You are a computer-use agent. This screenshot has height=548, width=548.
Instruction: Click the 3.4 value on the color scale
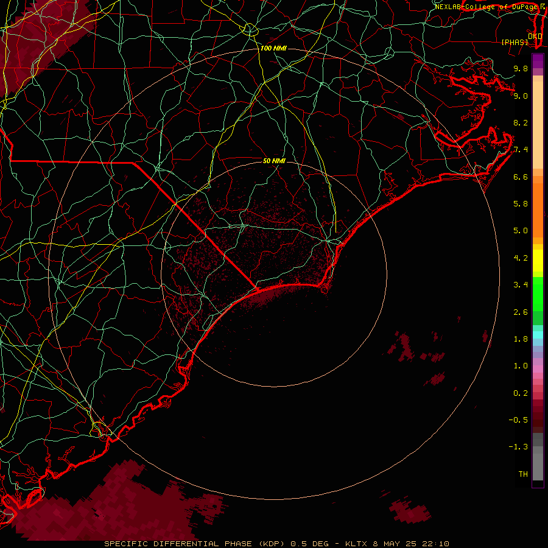coord(521,285)
